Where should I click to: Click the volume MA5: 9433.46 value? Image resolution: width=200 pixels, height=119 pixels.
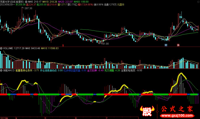point(33,48)
